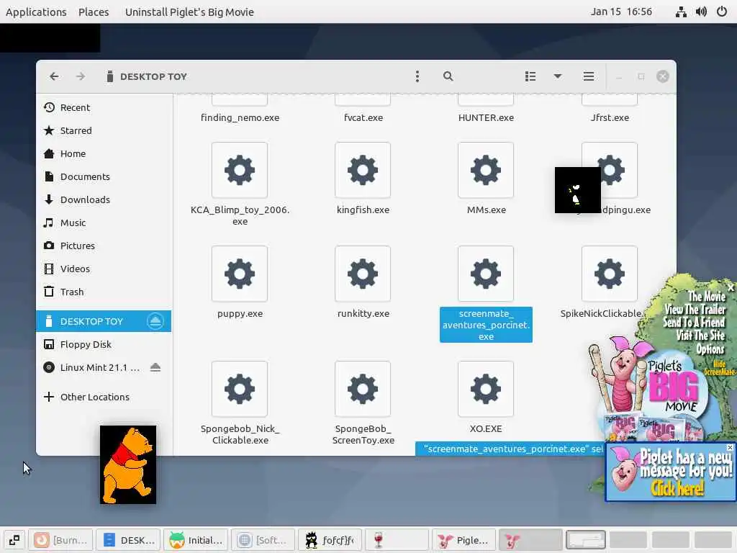Eject the DESKTOP TOY drive
This screenshot has height=553, width=737.
point(155,321)
